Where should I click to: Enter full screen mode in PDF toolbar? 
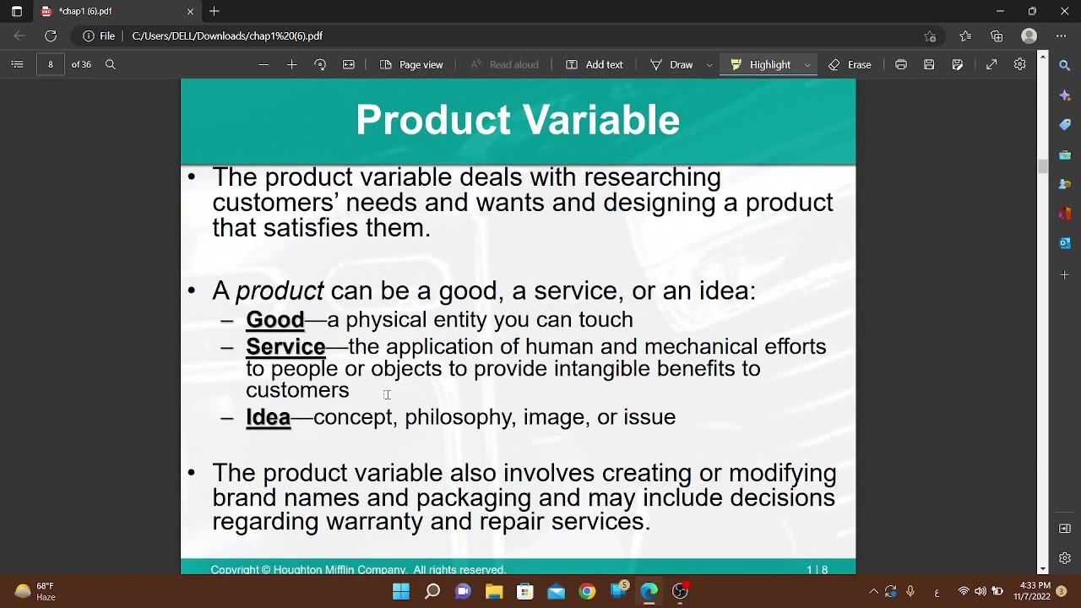[x=991, y=64]
